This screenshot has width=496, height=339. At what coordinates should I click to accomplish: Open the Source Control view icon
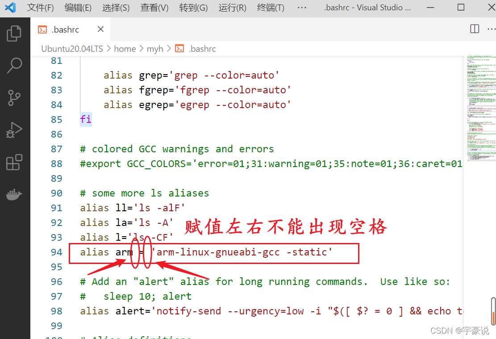coord(14,97)
